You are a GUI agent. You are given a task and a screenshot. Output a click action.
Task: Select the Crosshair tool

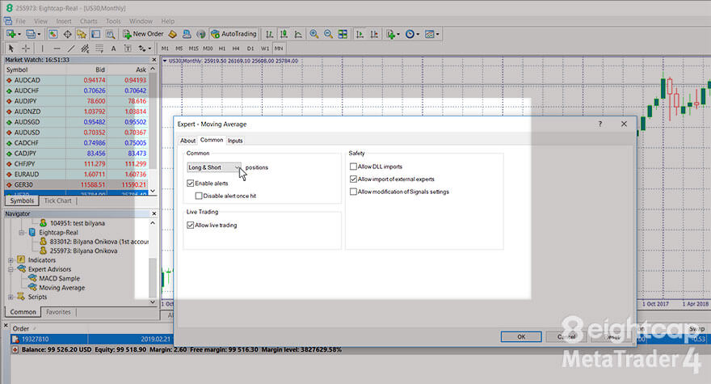pos(26,49)
